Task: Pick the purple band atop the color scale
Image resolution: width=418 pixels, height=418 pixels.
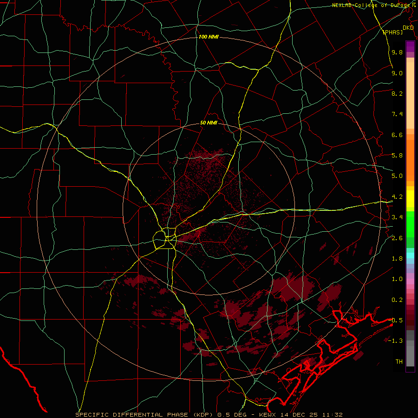Action: 410,46
